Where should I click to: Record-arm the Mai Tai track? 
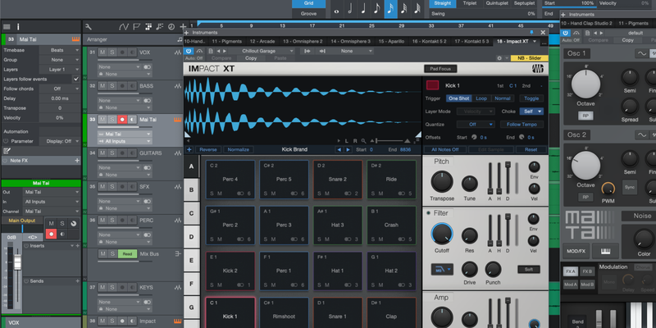tap(121, 120)
